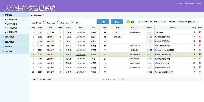Delete the student record numbered 1101021002

pyautogui.click(x=200, y=50)
